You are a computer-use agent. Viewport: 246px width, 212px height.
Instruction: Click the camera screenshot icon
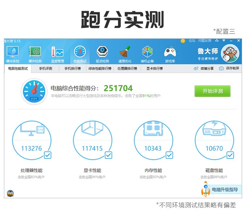click(x=221, y=68)
